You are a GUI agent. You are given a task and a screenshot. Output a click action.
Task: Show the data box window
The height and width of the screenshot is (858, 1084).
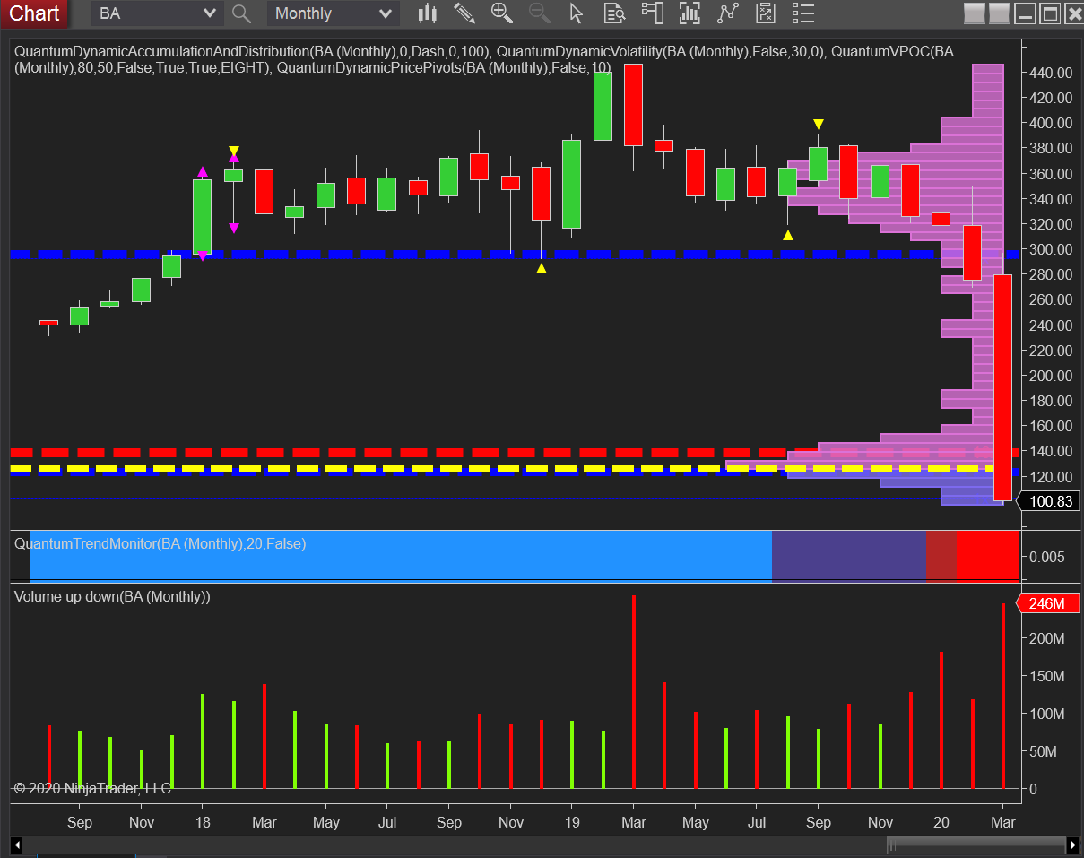pyautogui.click(x=614, y=13)
